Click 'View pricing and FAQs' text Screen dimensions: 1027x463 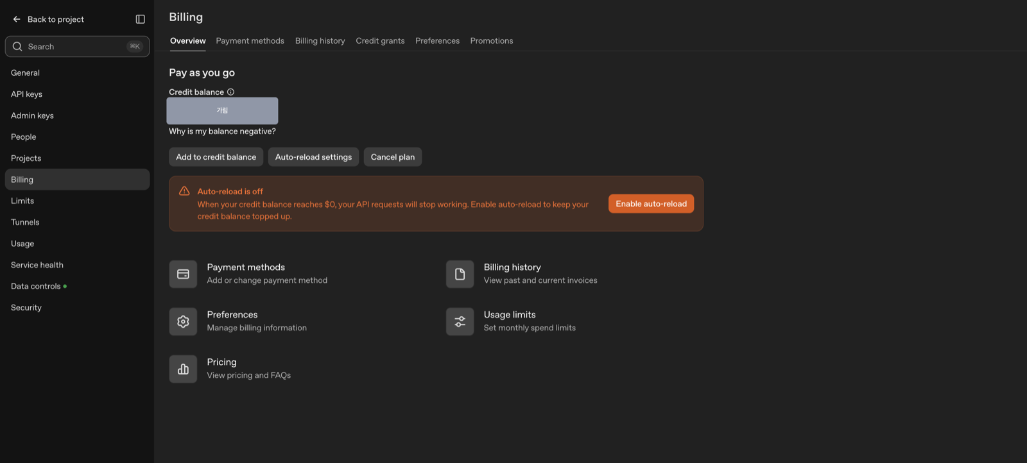tap(249, 375)
